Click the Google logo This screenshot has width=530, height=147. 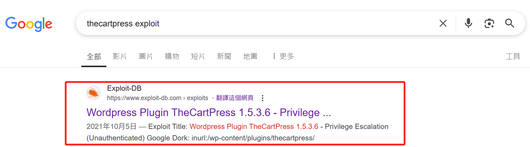[x=29, y=24]
